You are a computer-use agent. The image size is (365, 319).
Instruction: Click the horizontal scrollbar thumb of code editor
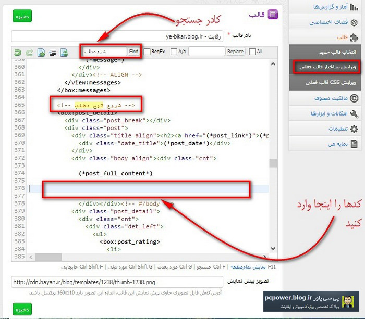pos(48,257)
